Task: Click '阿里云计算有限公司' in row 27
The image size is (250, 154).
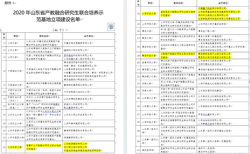Action: [x=208, y=114]
